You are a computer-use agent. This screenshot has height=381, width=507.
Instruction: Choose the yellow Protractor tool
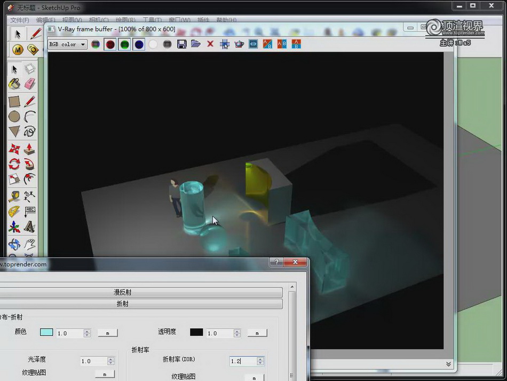click(x=14, y=212)
